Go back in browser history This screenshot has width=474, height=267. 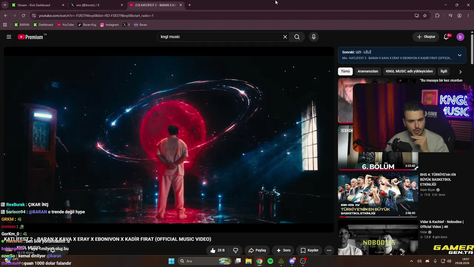(x=6, y=16)
